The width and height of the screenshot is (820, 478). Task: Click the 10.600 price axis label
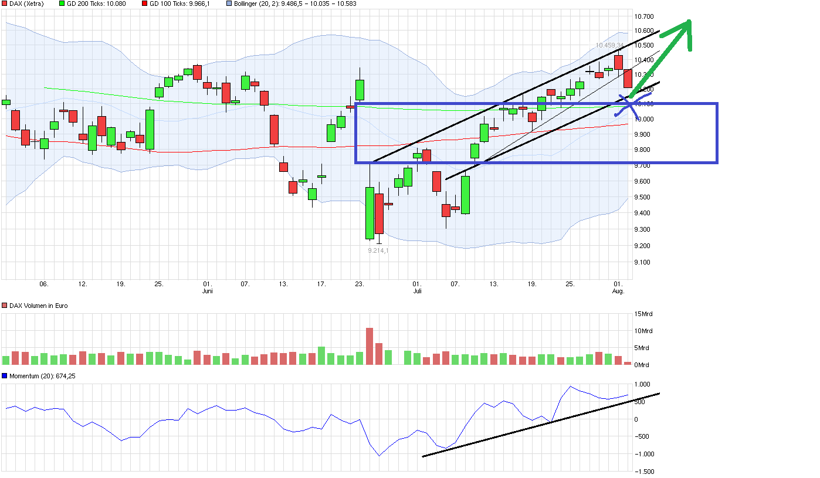tap(645, 31)
